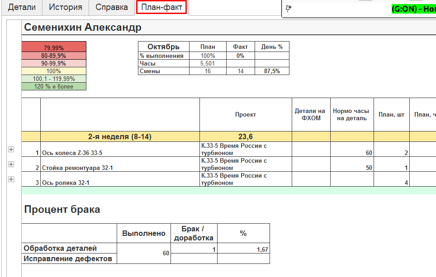Screen dimensions: 436x277
Task: Switch to the Детали tab
Action: tap(23, 8)
